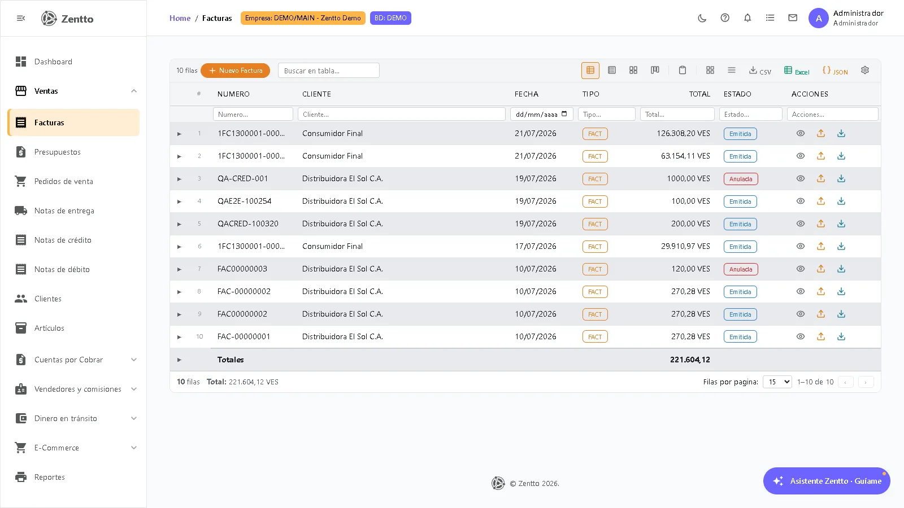
Task: Share invoice FAC-00000001 with upload icon
Action: tap(821, 336)
